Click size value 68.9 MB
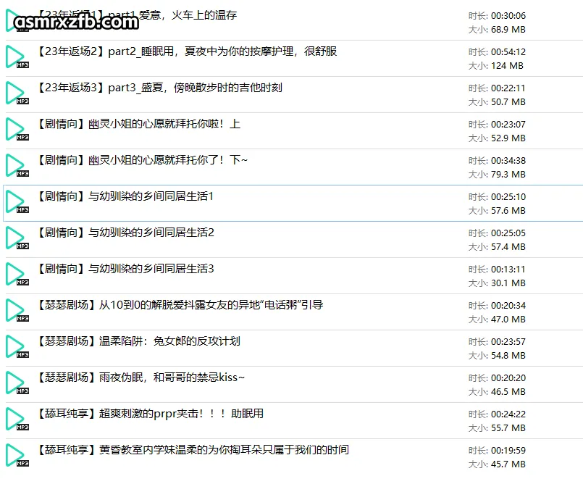Screen dimensions: 583x484 point(508,30)
